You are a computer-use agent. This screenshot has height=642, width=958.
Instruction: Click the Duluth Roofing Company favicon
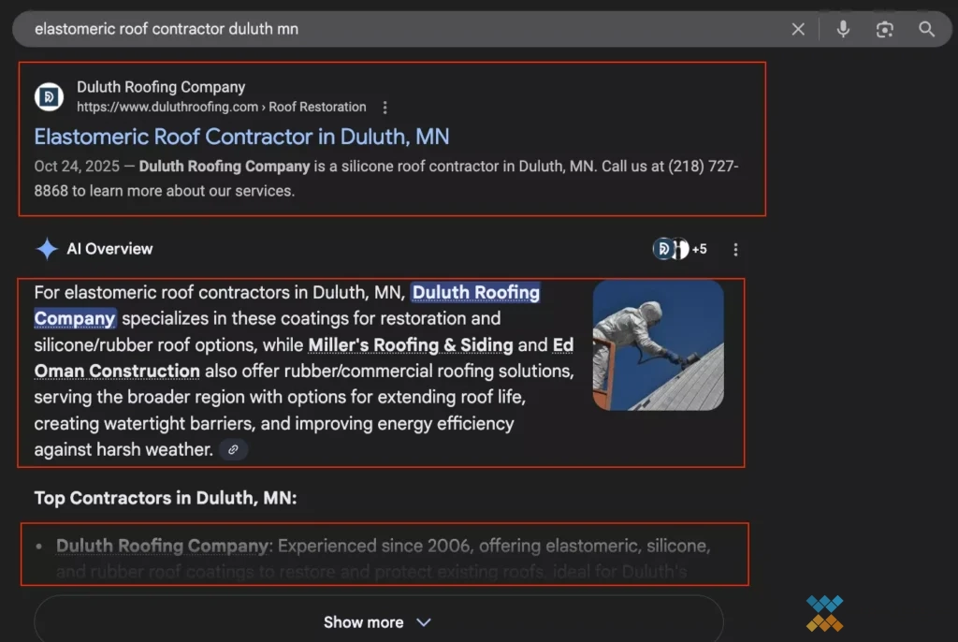49,96
